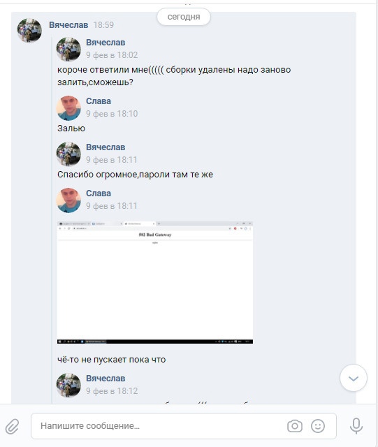Click the Слава name link at 18:10

pyautogui.click(x=99, y=101)
